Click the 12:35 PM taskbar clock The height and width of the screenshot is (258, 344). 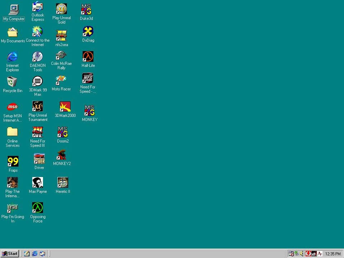click(x=333, y=254)
